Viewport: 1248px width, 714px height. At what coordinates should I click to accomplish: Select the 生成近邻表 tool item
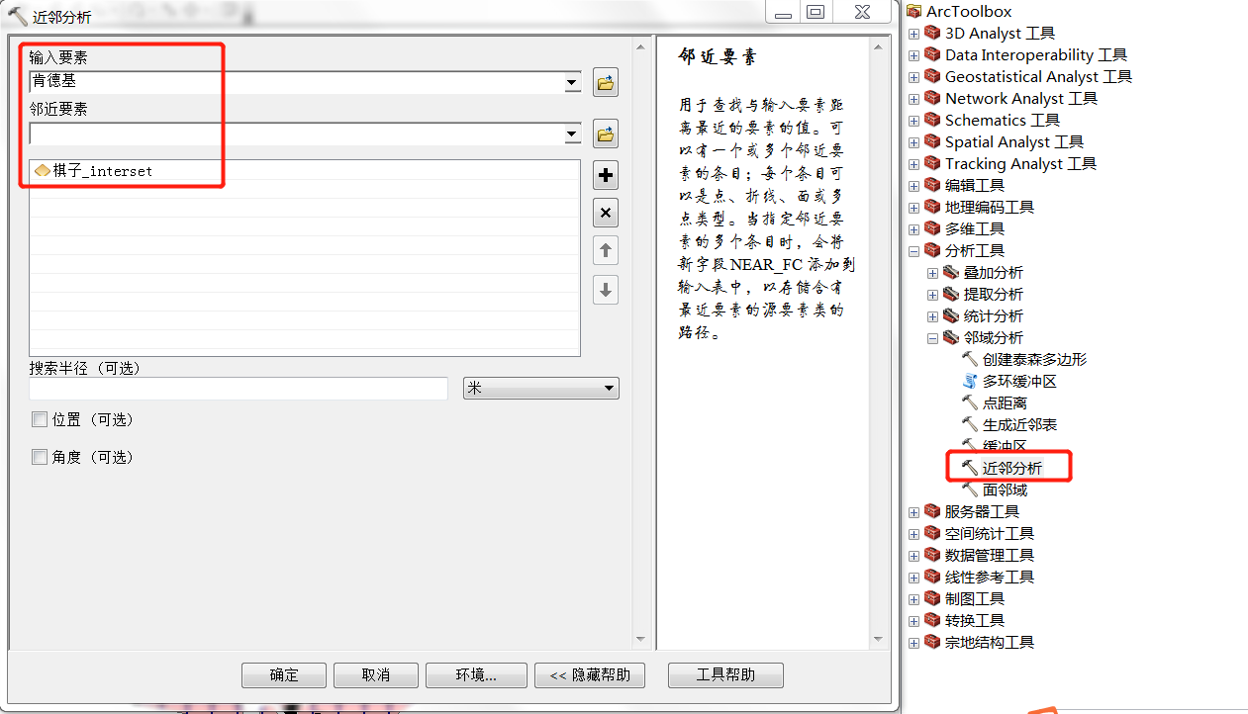tap(1019, 424)
